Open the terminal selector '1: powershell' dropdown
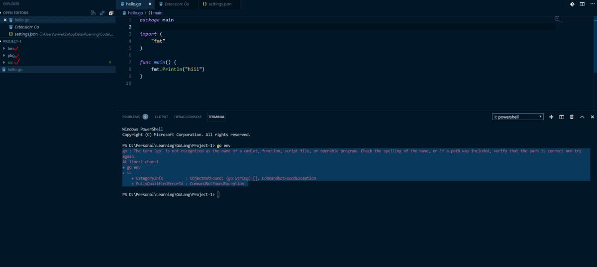 click(517, 117)
